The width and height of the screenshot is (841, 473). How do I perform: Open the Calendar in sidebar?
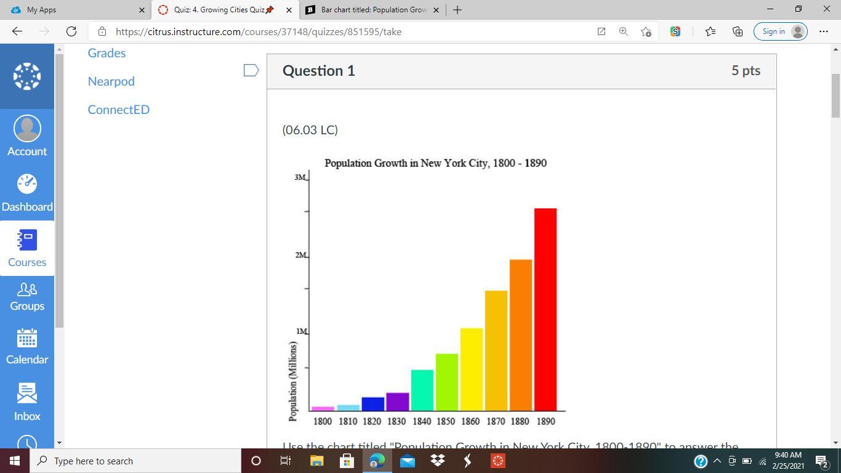(27, 347)
